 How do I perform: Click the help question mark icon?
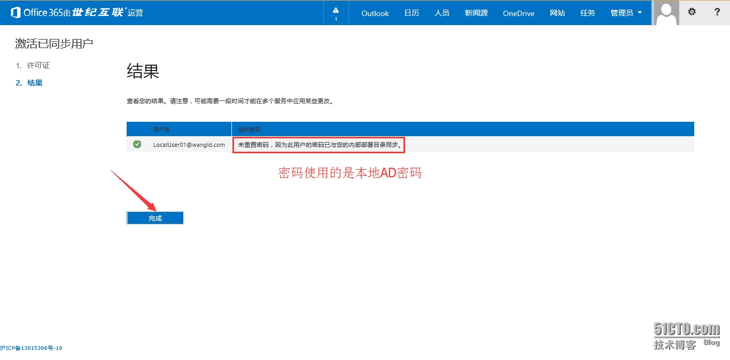tap(717, 12)
